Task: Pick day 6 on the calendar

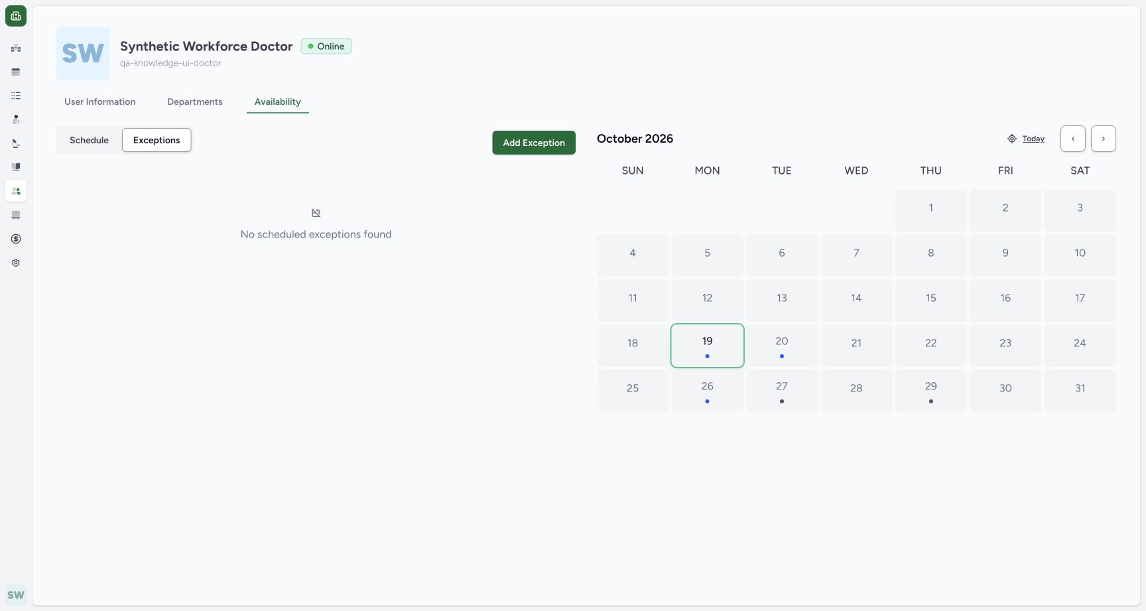Action: pos(782,255)
